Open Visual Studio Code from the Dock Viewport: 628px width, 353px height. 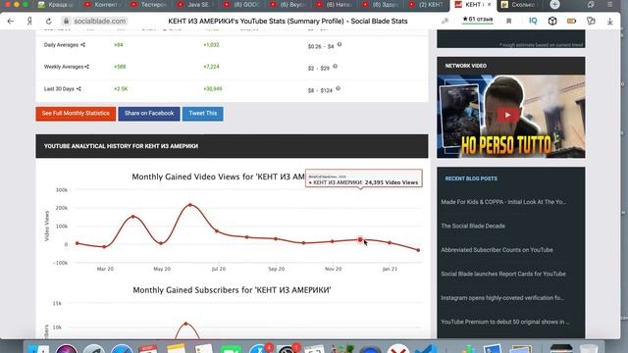click(x=426, y=349)
